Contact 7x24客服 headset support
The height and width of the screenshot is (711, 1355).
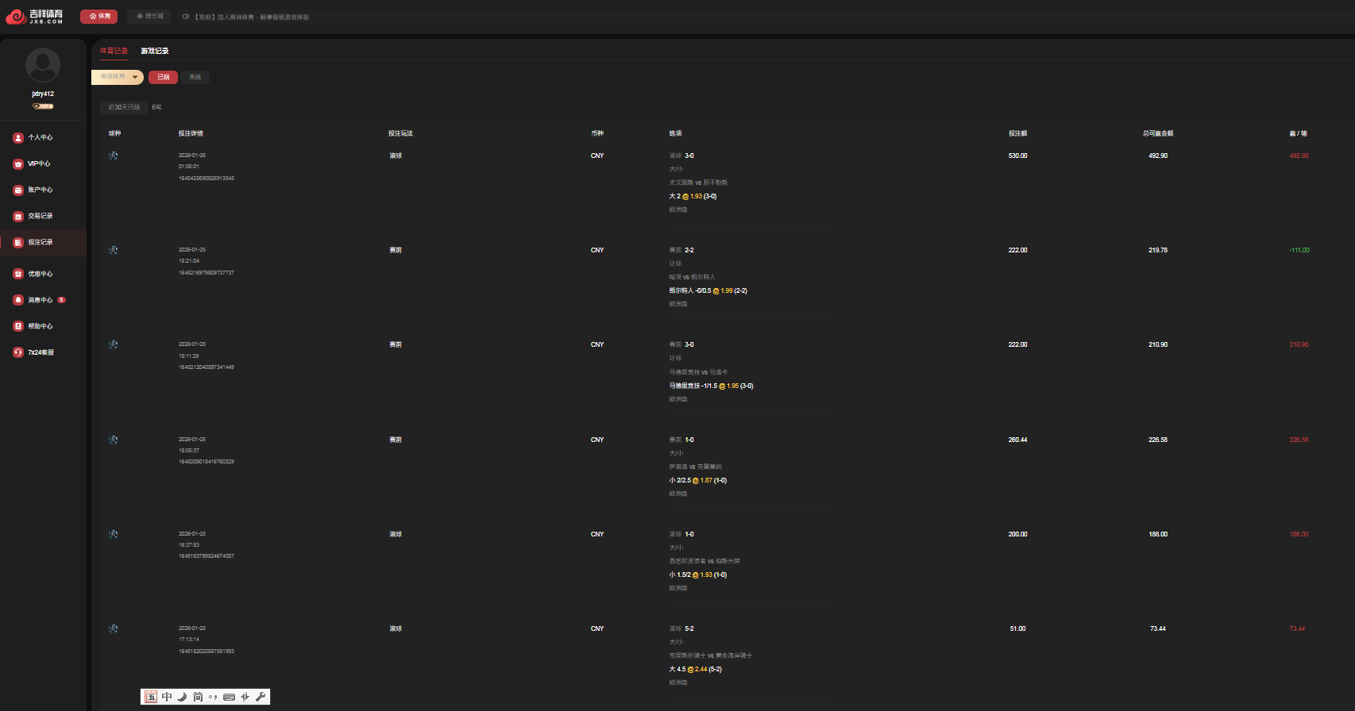(18, 352)
